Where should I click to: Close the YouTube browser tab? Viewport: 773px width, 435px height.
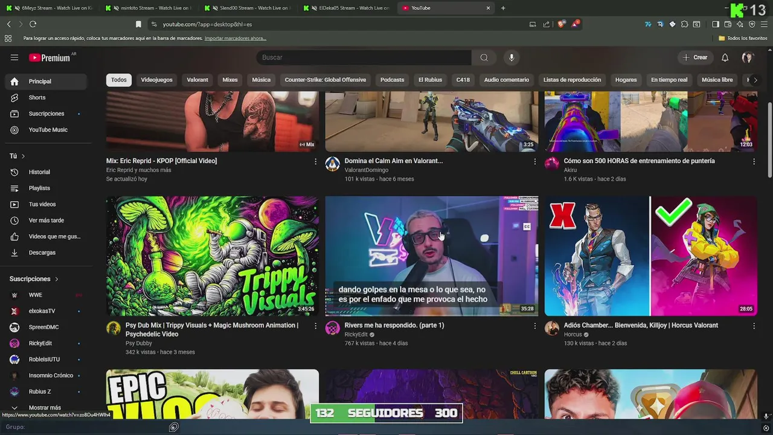(488, 8)
